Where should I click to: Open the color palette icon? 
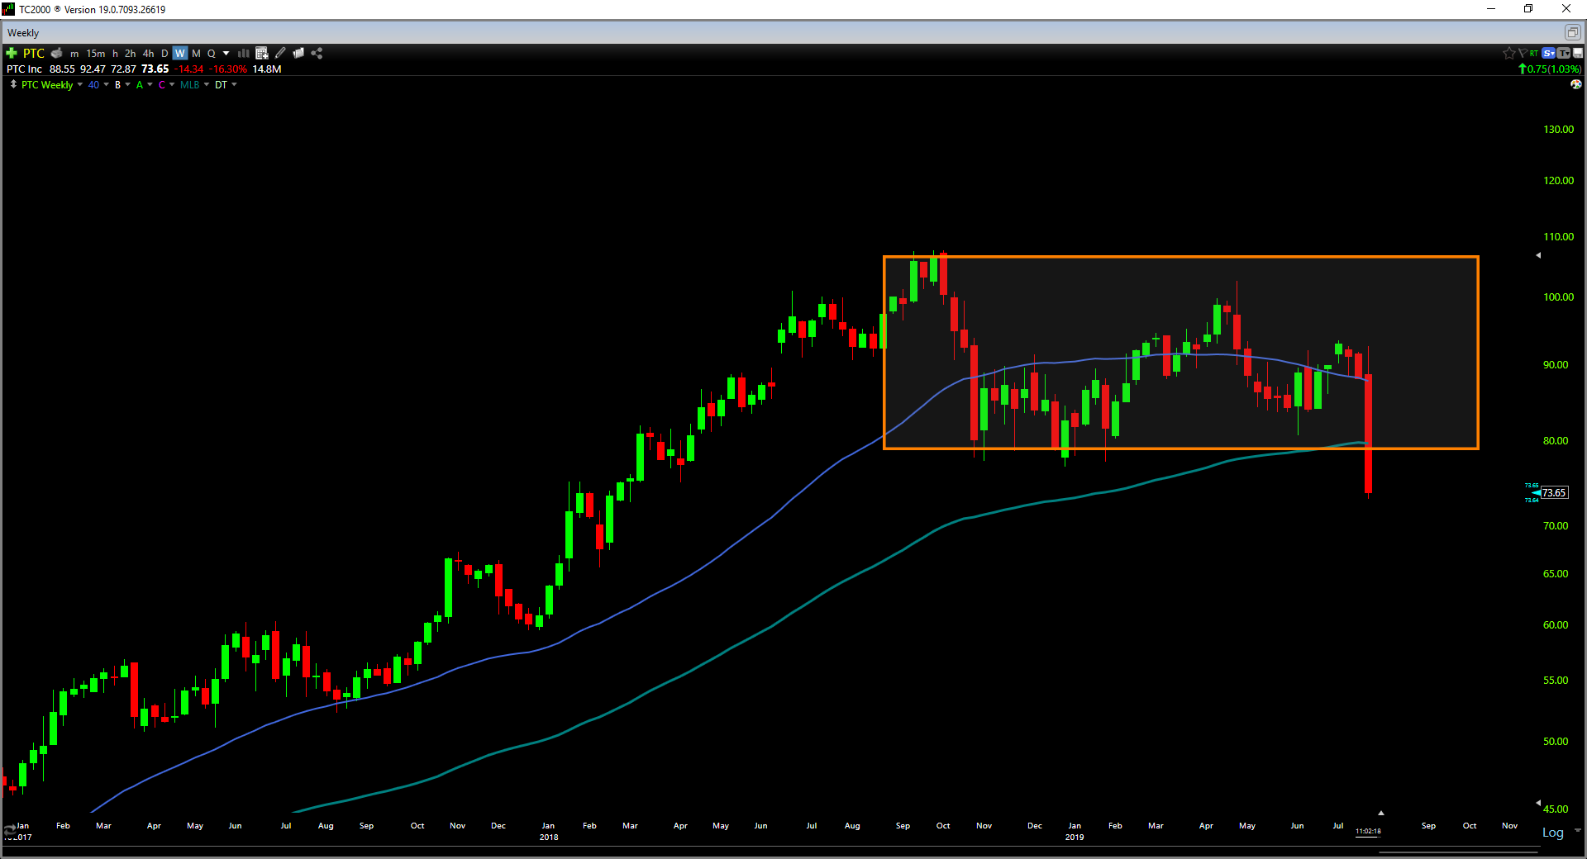point(1576,84)
